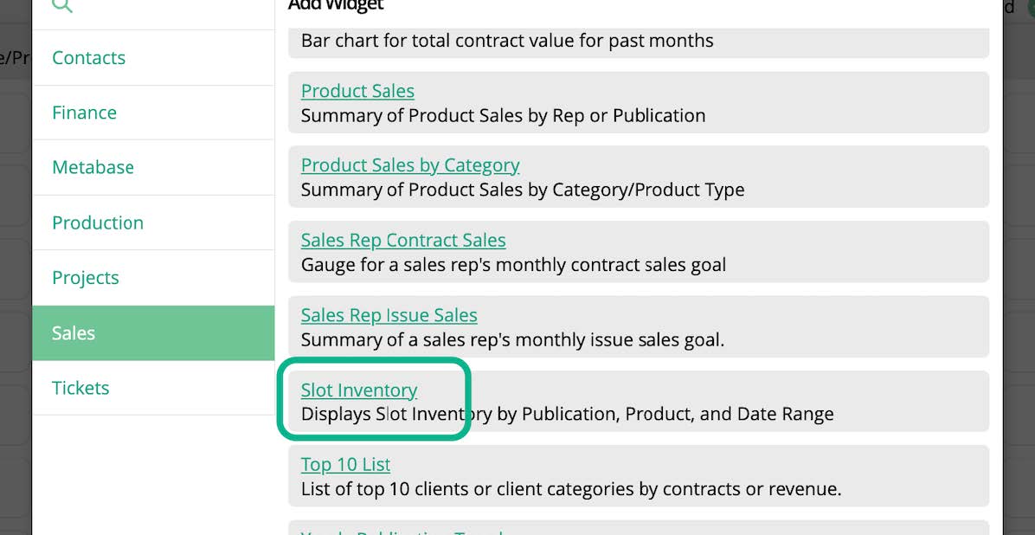Click the 'Summary of Product Sales by Rep' description
The width and height of the screenshot is (1035, 535).
(x=503, y=115)
